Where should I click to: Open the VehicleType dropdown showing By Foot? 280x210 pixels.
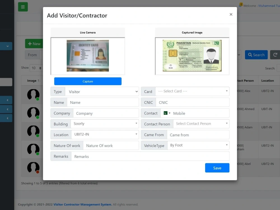[x=199, y=145]
